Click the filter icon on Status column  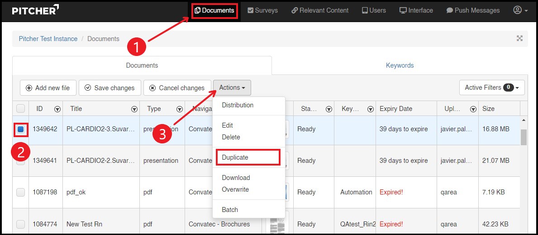click(x=329, y=109)
